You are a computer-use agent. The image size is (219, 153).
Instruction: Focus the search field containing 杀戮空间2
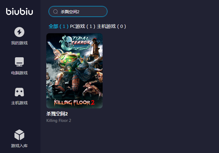(78, 12)
